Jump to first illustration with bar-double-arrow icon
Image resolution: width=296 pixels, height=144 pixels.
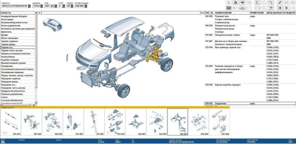(x=280, y=8)
